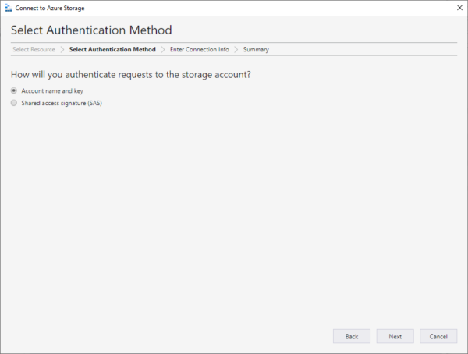
Task: Go to the Select Resource breadcrumb step
Action: pos(34,50)
